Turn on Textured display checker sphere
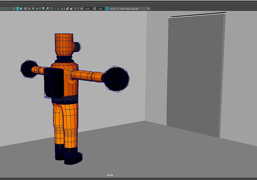257x180 pixels. pyautogui.click(x=29, y=9)
